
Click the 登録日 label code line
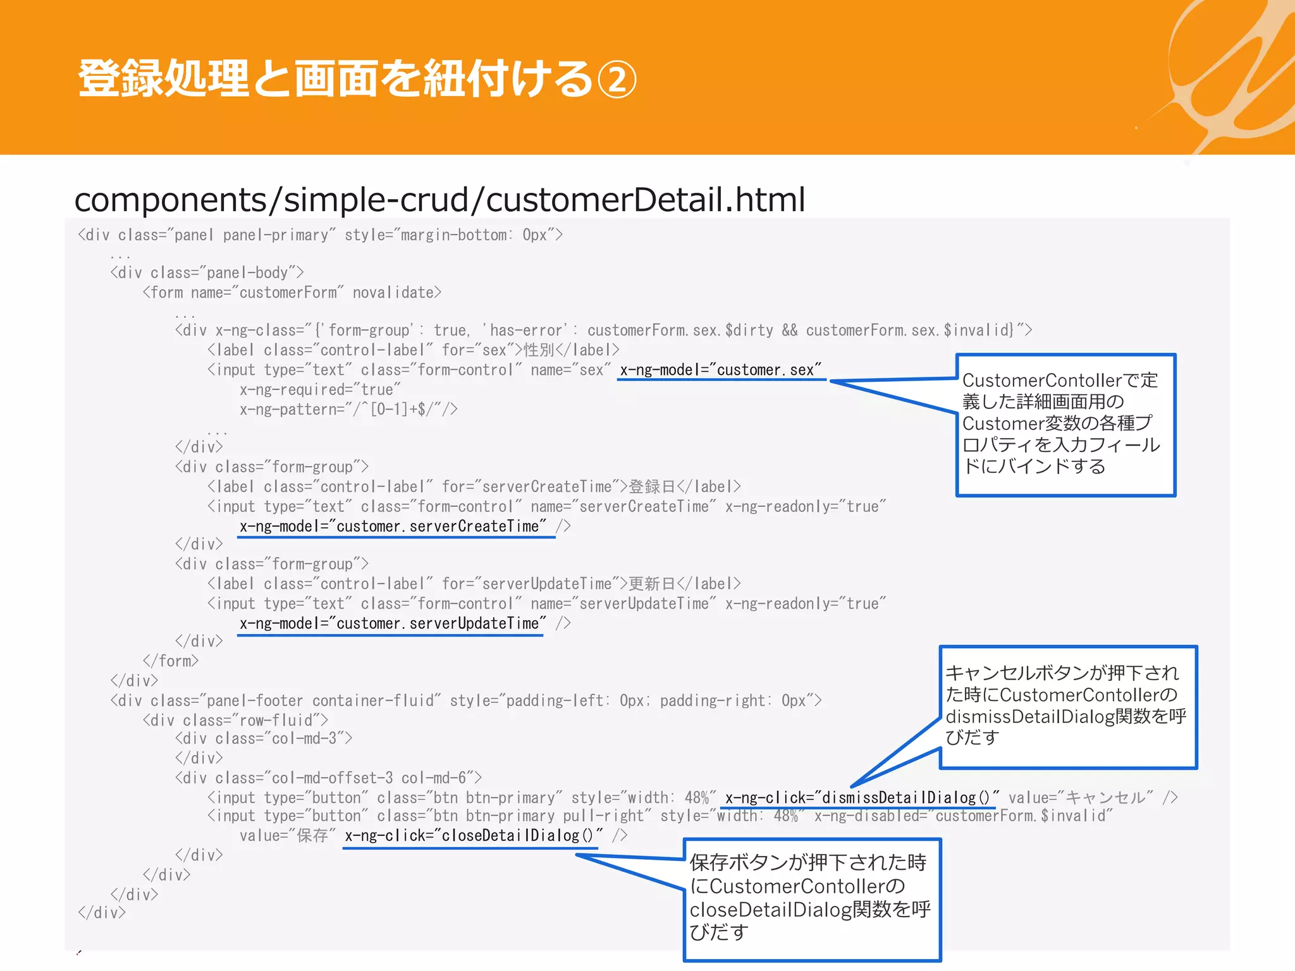coord(474,487)
